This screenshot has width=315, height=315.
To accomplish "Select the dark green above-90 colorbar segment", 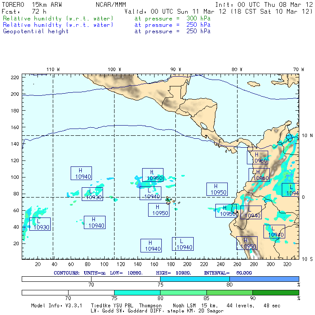I will pyautogui.click(x=276, y=292).
